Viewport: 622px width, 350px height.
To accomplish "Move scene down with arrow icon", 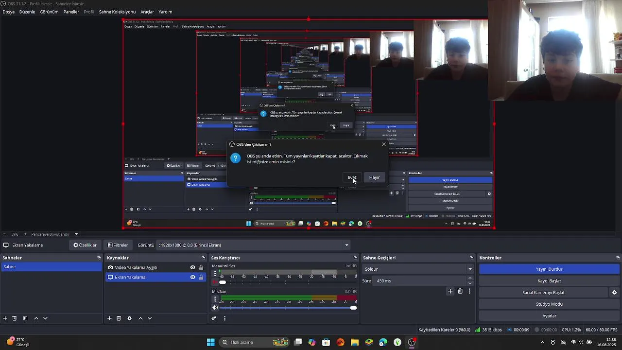I will [45, 318].
